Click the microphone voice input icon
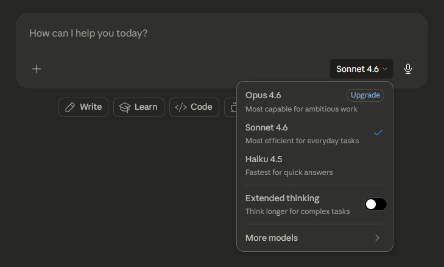Viewport: 444px width, 267px height. pos(408,69)
